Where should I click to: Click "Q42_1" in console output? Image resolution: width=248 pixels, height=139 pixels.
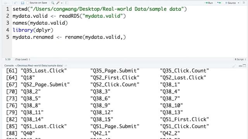(x=100, y=133)
